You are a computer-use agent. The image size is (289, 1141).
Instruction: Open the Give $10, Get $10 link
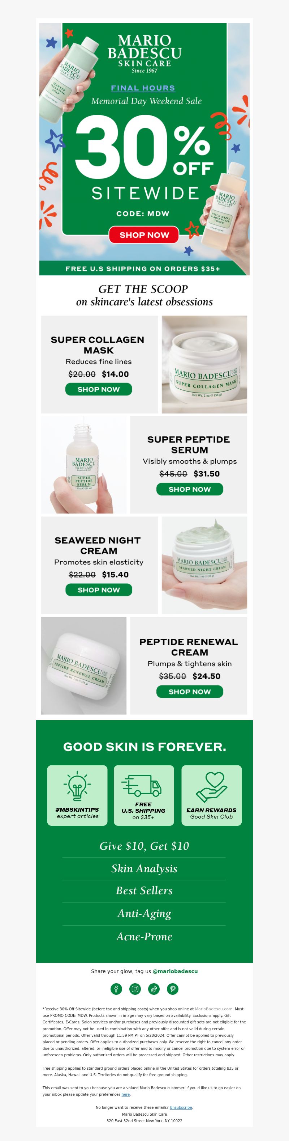click(144, 846)
